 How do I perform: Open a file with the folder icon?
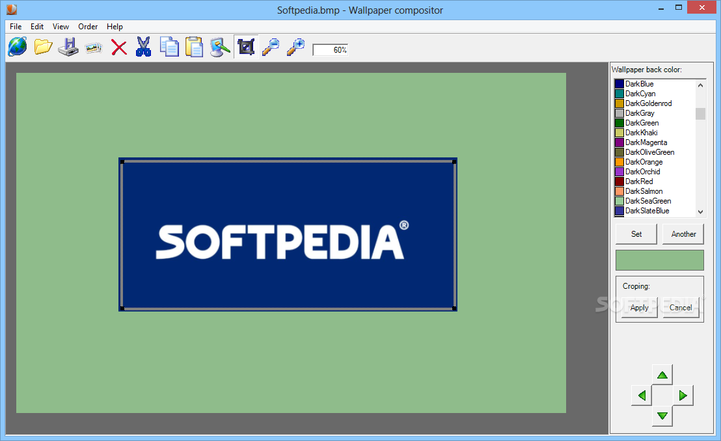(43, 47)
